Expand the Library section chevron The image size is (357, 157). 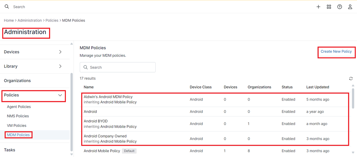click(x=60, y=66)
